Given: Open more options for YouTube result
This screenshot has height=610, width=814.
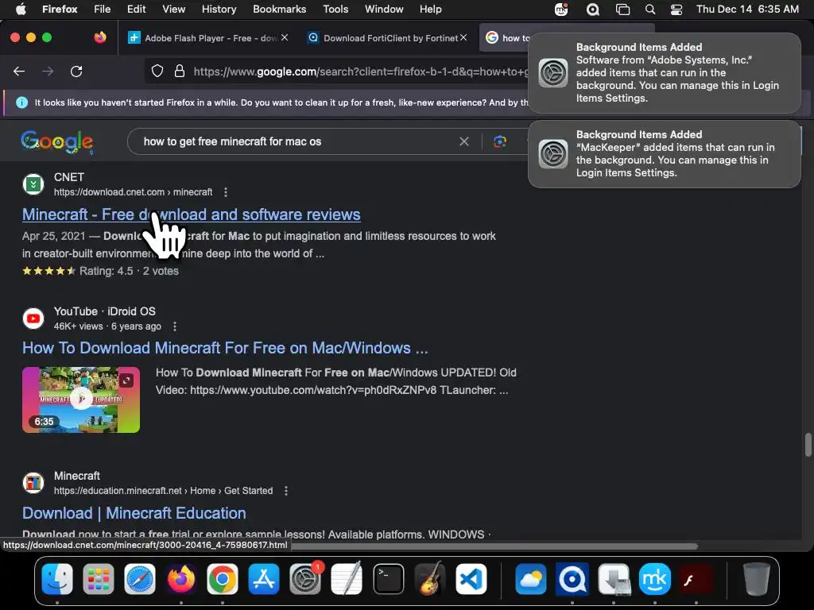Looking at the screenshot, I should coord(175,326).
